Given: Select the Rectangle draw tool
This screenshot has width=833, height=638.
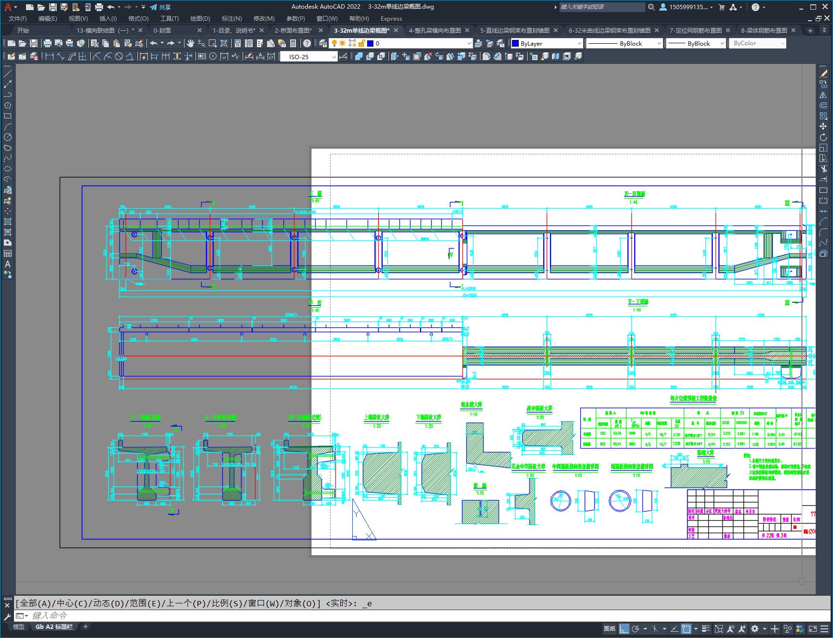Looking at the screenshot, I should pos(8,116).
